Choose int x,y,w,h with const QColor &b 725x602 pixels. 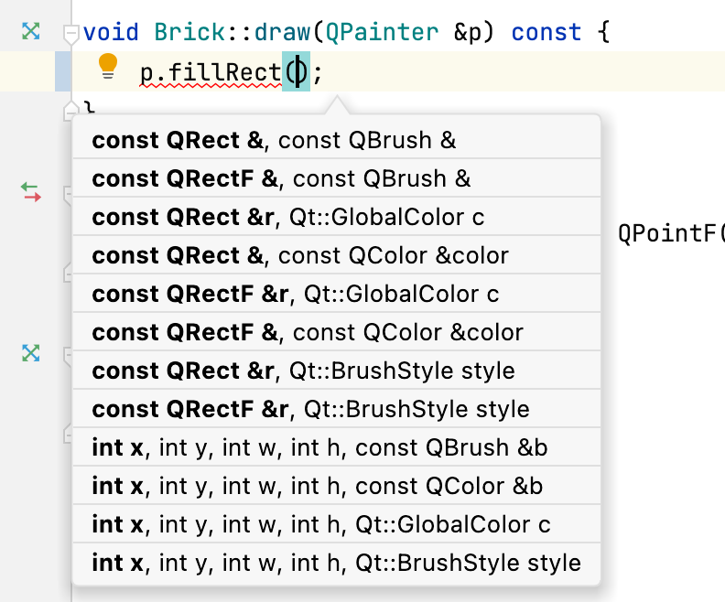click(337, 485)
